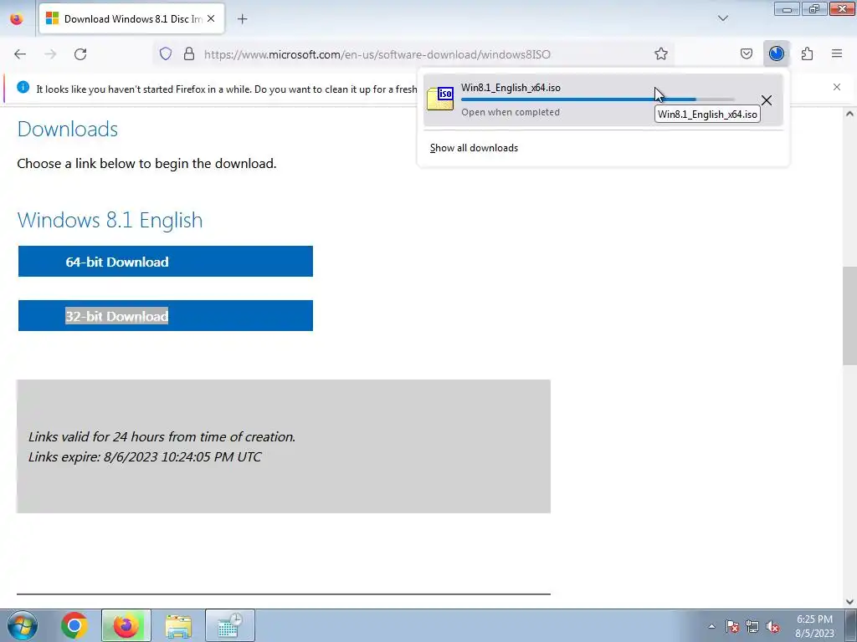The width and height of the screenshot is (857, 642).
Task: Open the Windows Start menu orb
Action: pyautogui.click(x=23, y=625)
